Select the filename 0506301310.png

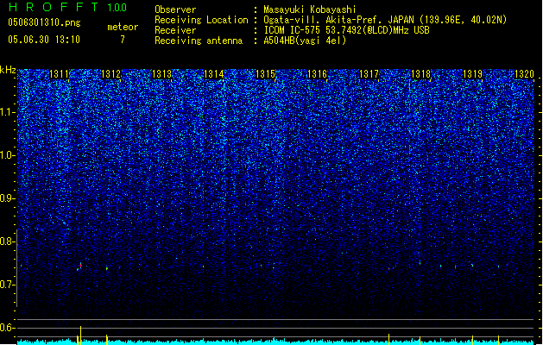click(x=44, y=22)
